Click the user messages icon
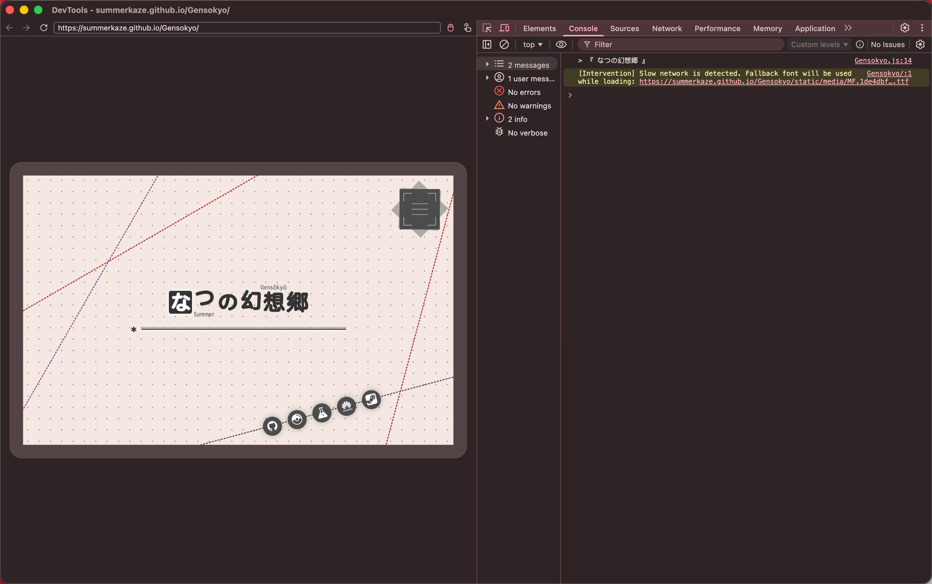This screenshot has height=584, width=932. [499, 78]
